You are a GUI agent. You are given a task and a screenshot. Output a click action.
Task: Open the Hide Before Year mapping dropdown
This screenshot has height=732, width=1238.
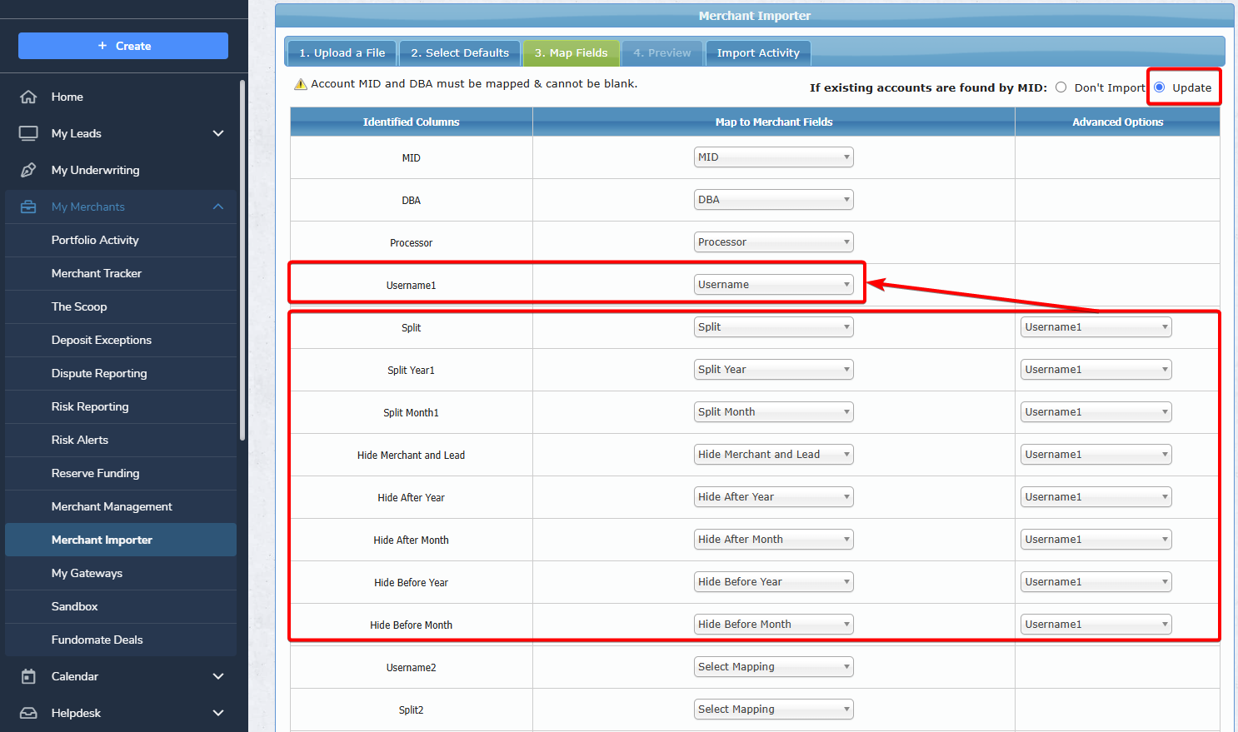coord(774,582)
